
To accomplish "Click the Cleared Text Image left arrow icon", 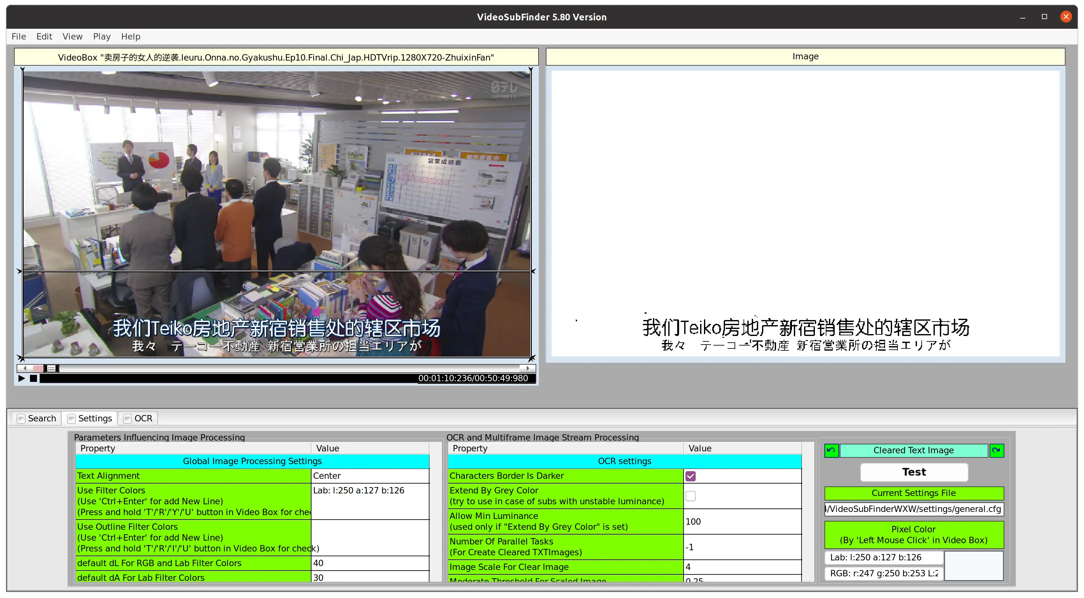I will point(831,450).
